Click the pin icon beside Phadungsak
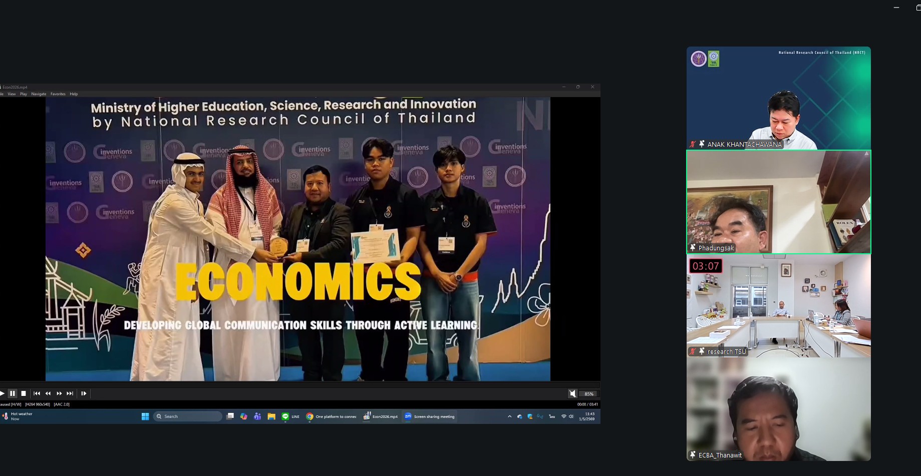 693,248
